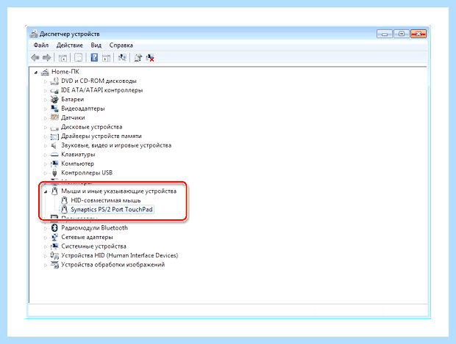Screen dimensions: 456x344
Task: Expand DVD и CD-ROM дисководы node
Action: point(46,81)
